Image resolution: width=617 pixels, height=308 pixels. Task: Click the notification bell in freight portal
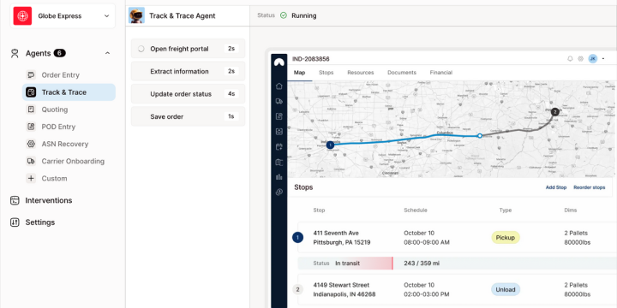click(570, 59)
